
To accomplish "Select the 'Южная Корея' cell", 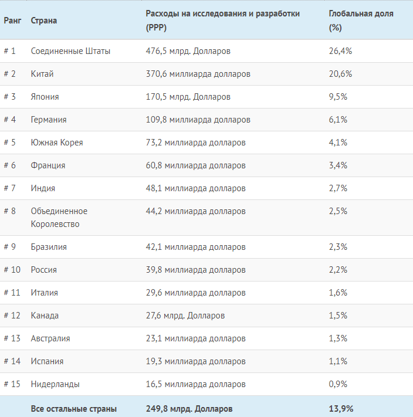I will [57, 143].
